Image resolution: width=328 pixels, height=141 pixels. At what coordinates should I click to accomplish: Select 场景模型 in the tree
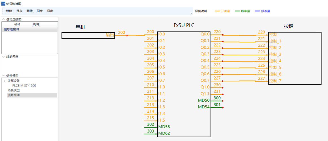[14, 90]
